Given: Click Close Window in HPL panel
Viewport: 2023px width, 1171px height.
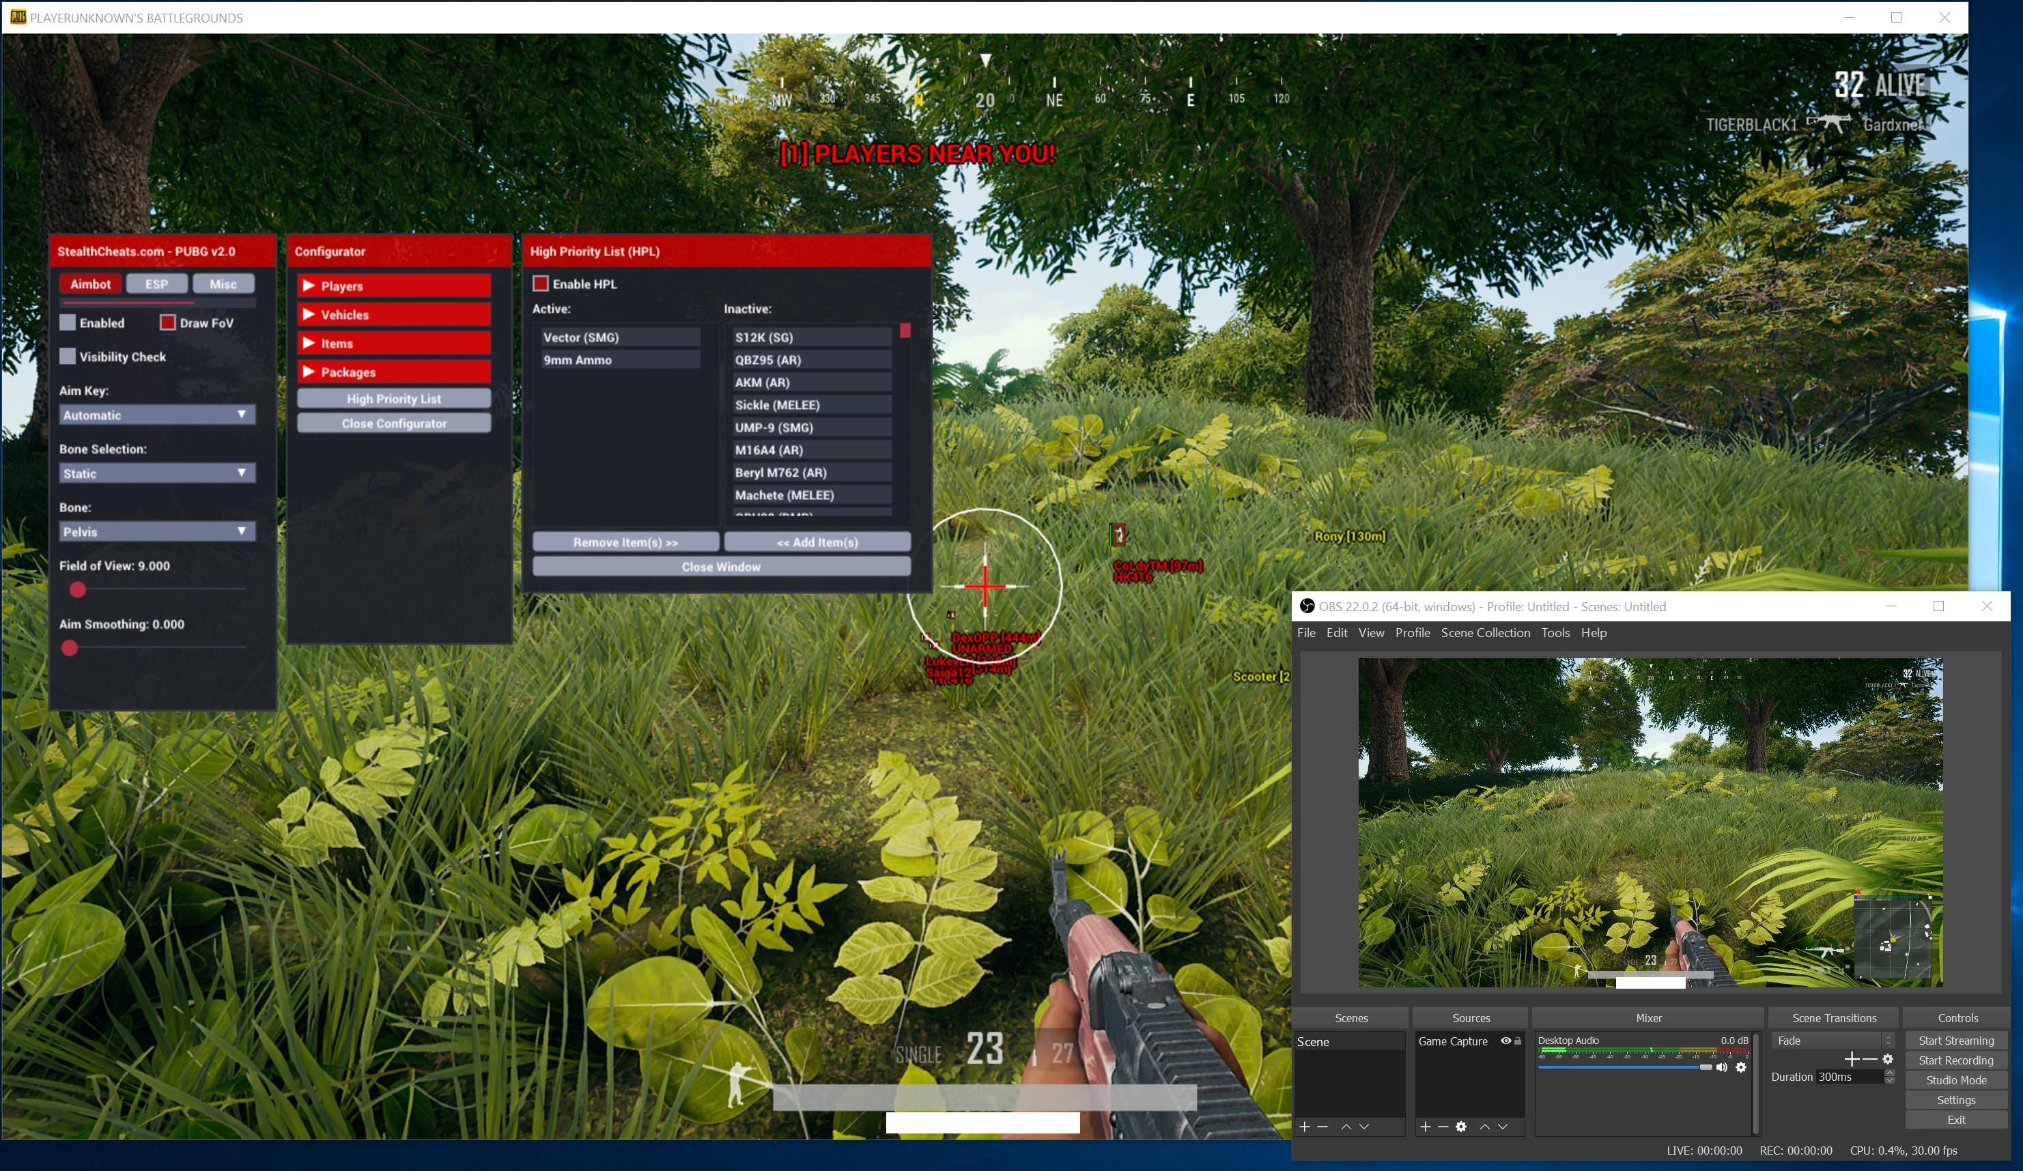Looking at the screenshot, I should coord(722,567).
